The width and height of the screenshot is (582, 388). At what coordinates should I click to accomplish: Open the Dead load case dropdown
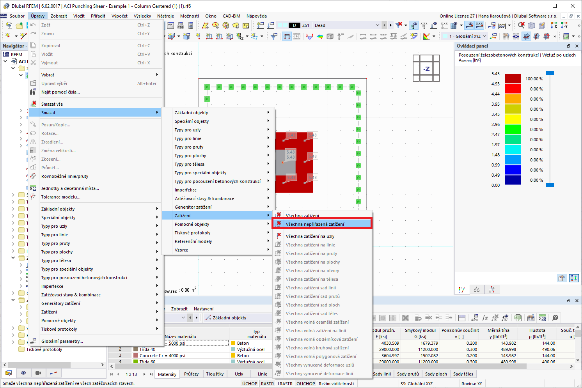click(x=377, y=25)
